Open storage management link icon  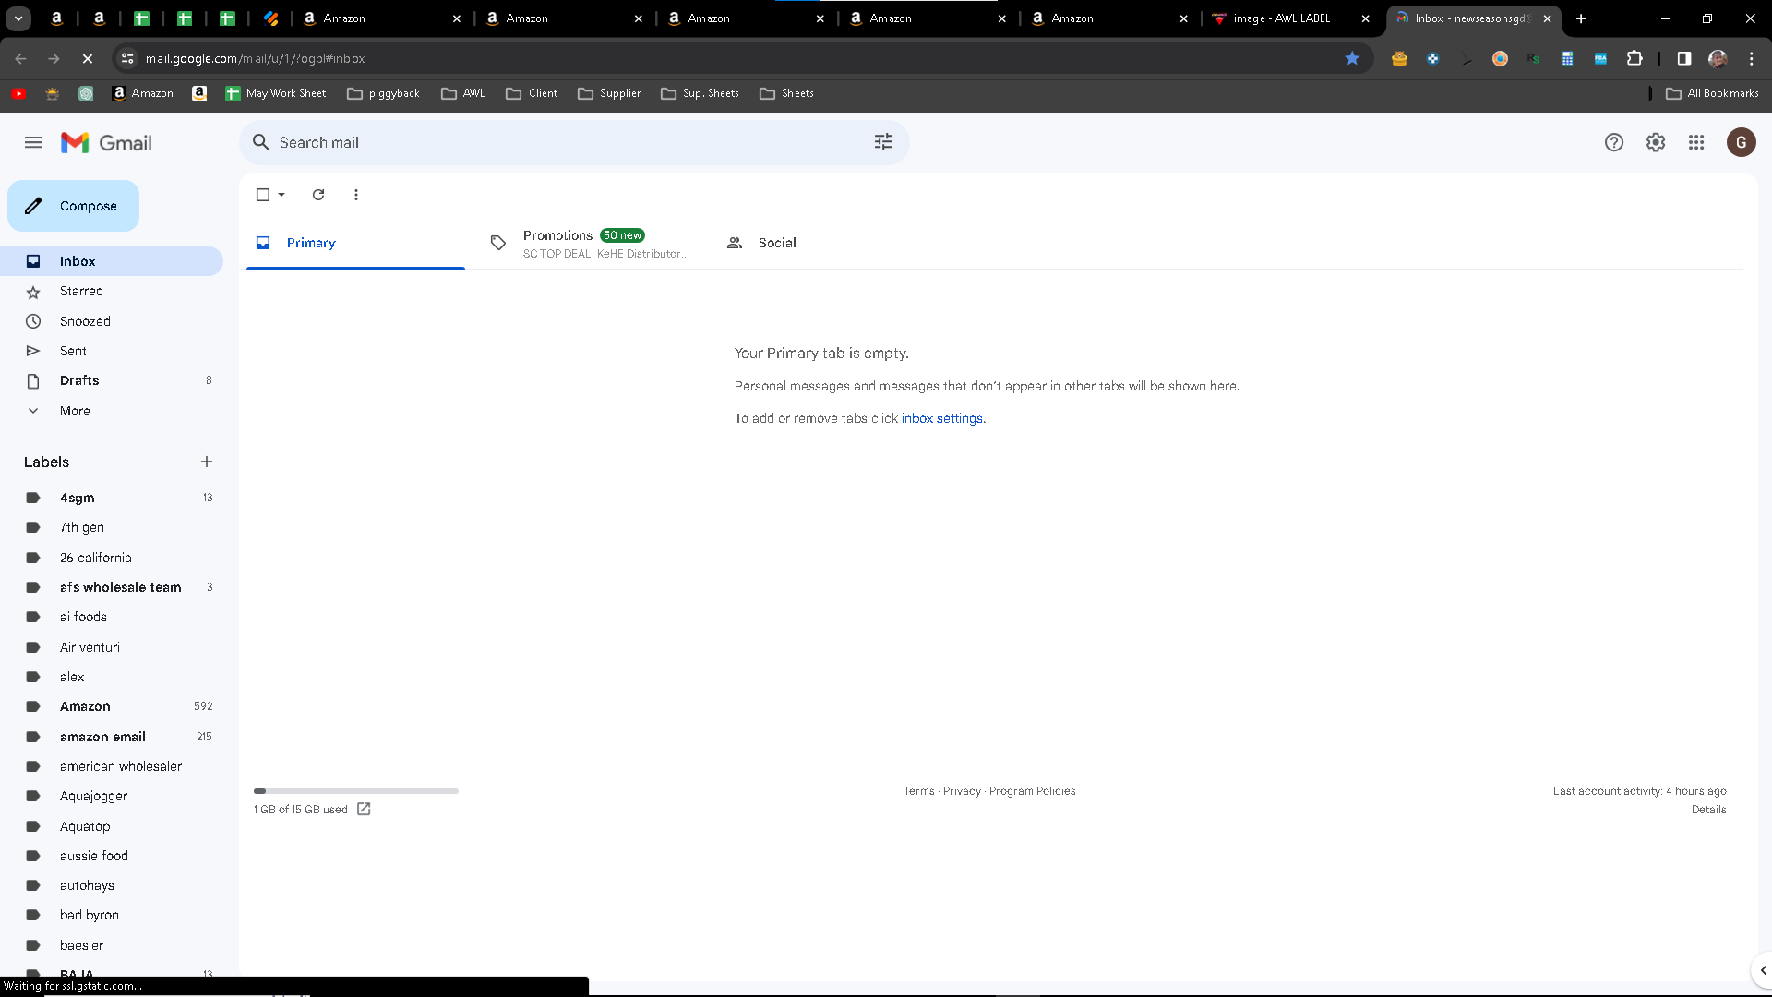[x=364, y=809]
